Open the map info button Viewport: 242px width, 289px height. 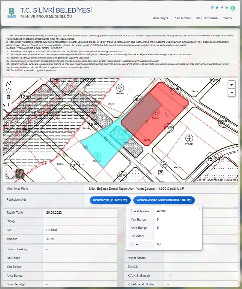pyautogui.click(x=9, y=105)
